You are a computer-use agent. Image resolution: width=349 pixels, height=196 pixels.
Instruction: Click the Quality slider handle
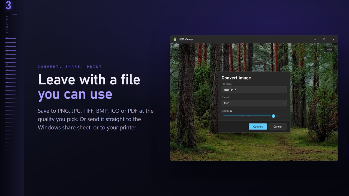pyautogui.click(x=273, y=116)
